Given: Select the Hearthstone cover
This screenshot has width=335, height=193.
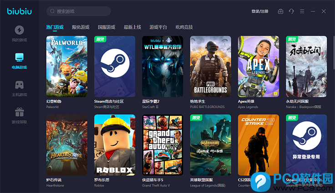Looking at the screenshot, I should pos(67,145).
